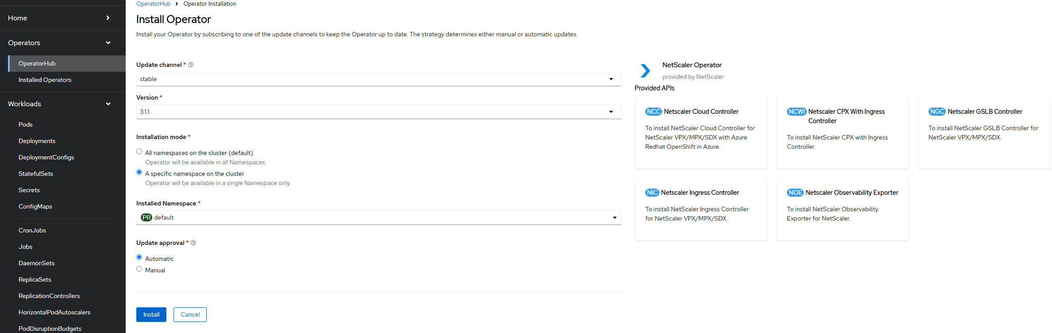Open OperatorHub in the sidebar
Image resolution: width=1052 pixels, height=333 pixels.
pos(67,63)
